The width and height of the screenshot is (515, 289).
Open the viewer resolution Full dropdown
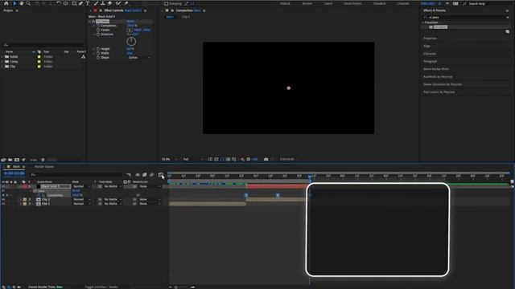[193, 159]
